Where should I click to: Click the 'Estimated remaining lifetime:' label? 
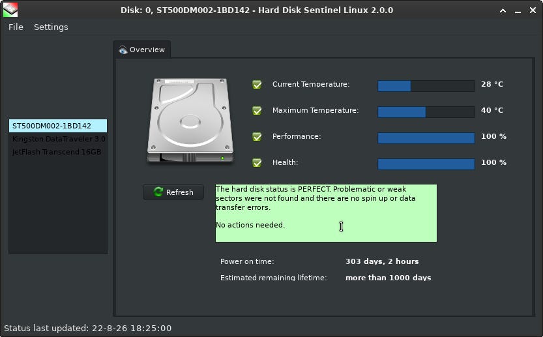pos(273,278)
